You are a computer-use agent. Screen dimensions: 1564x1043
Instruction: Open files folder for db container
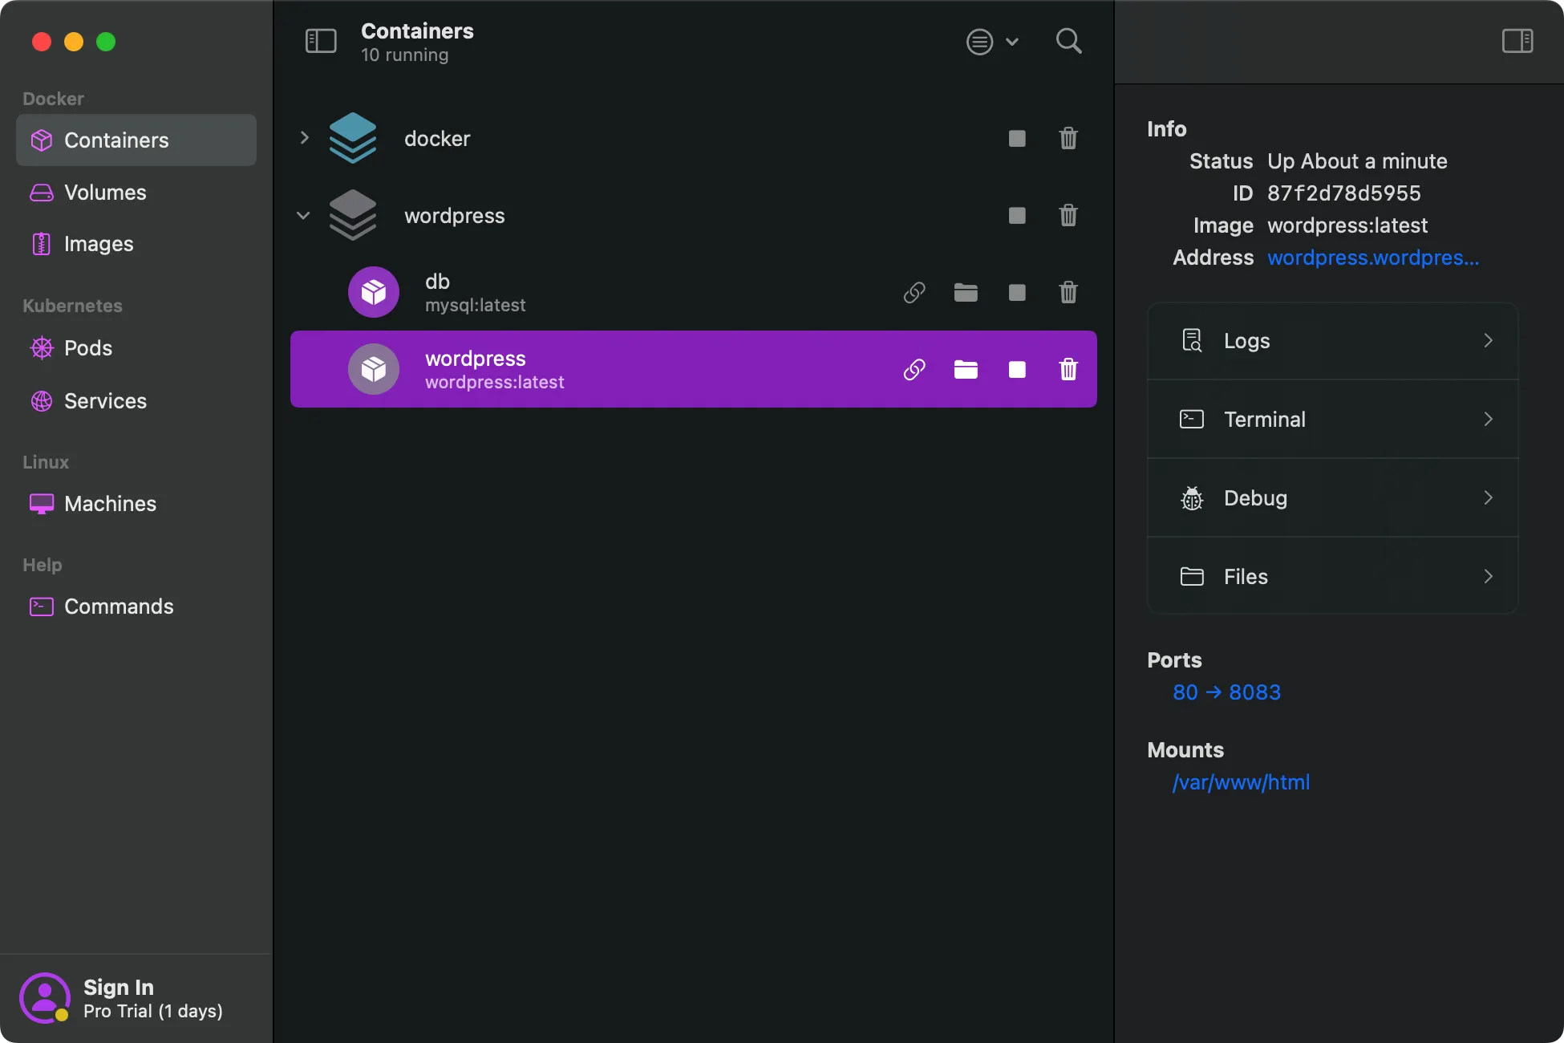click(966, 293)
